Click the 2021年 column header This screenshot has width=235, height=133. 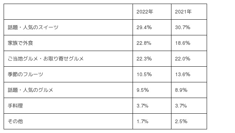189,12
